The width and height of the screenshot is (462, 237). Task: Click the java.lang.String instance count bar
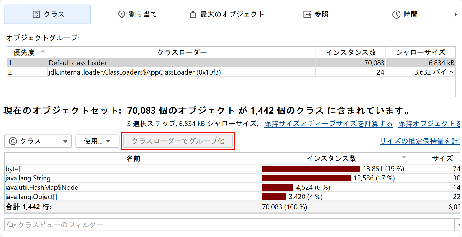[x=306, y=178]
